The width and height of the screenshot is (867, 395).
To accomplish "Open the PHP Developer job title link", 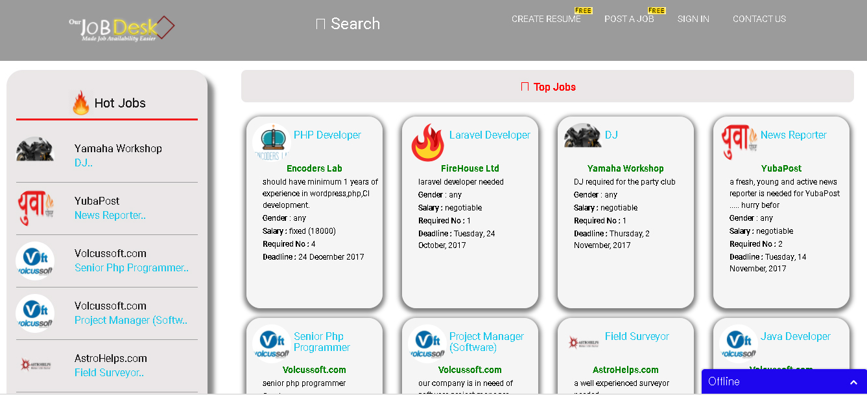I will 327,135.
